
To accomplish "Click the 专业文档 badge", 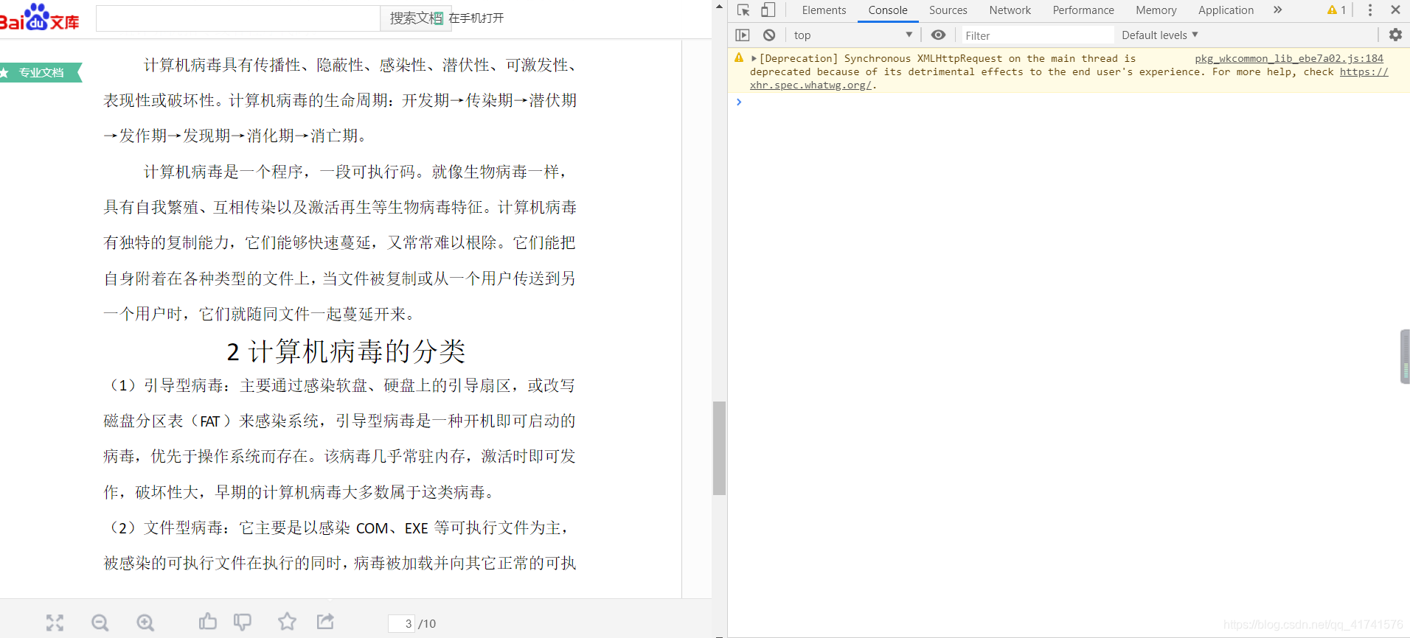I will tap(41, 73).
